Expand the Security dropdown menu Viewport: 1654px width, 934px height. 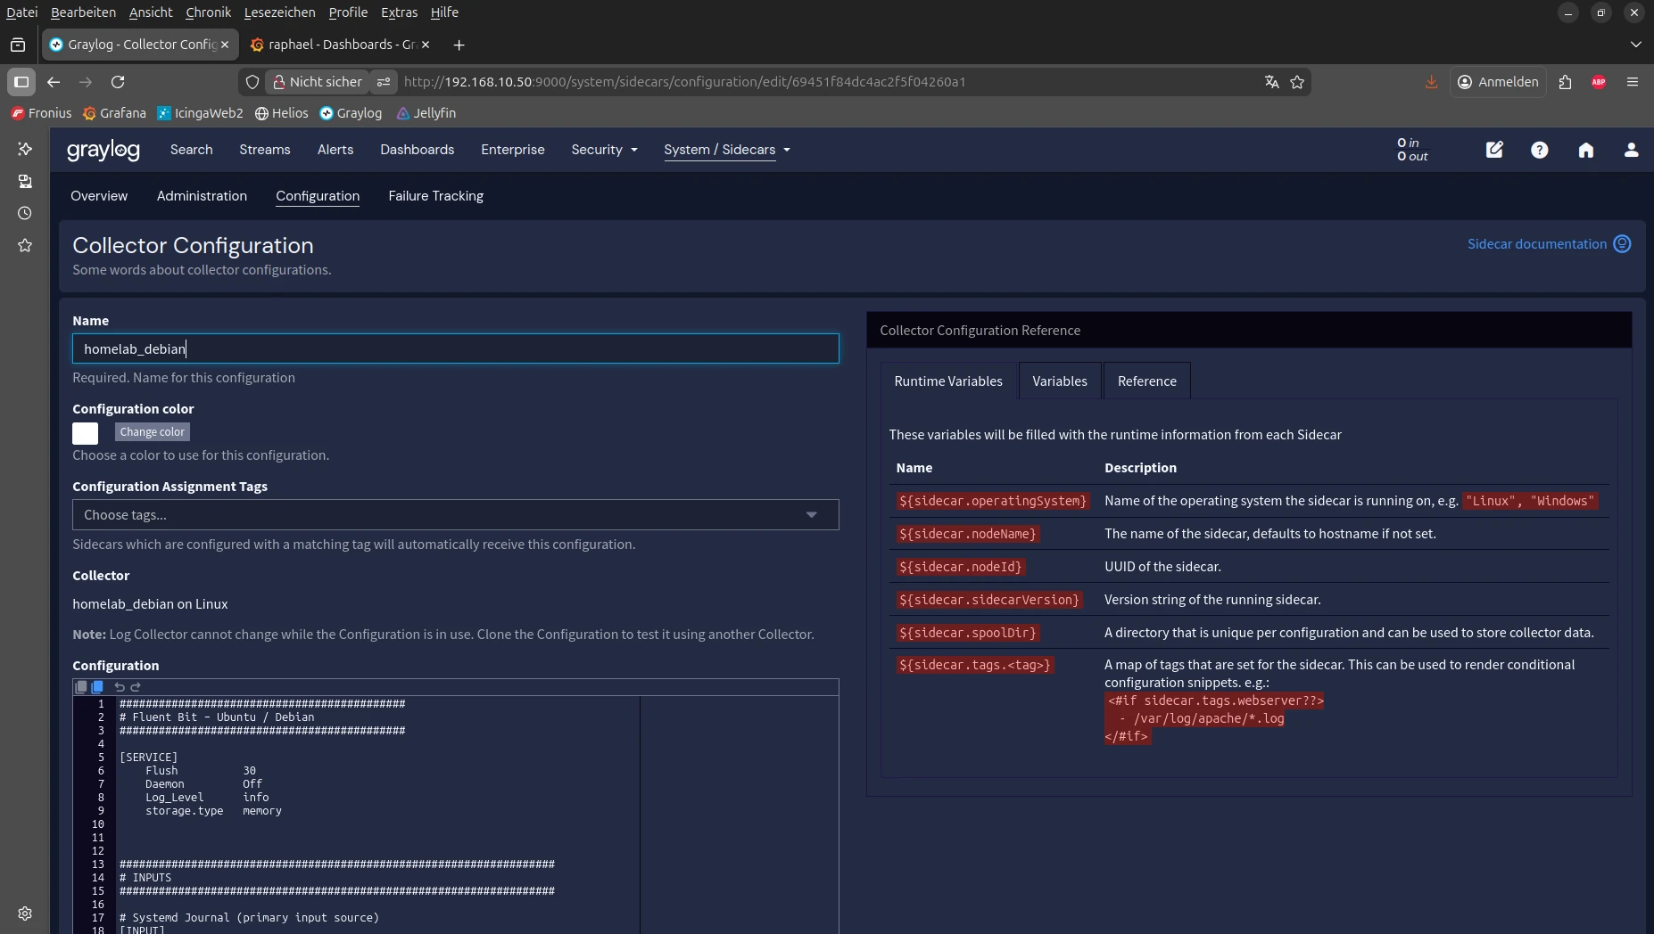[x=604, y=150]
